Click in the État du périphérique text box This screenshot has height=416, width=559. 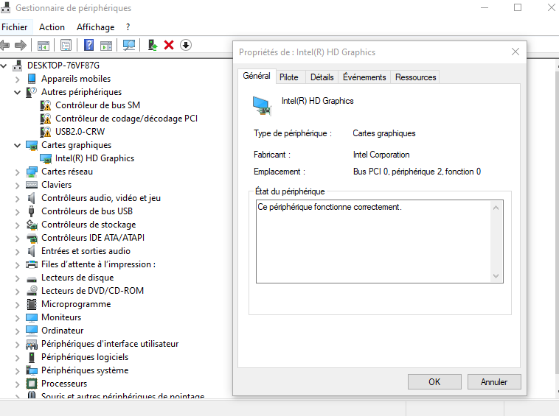[374, 242]
